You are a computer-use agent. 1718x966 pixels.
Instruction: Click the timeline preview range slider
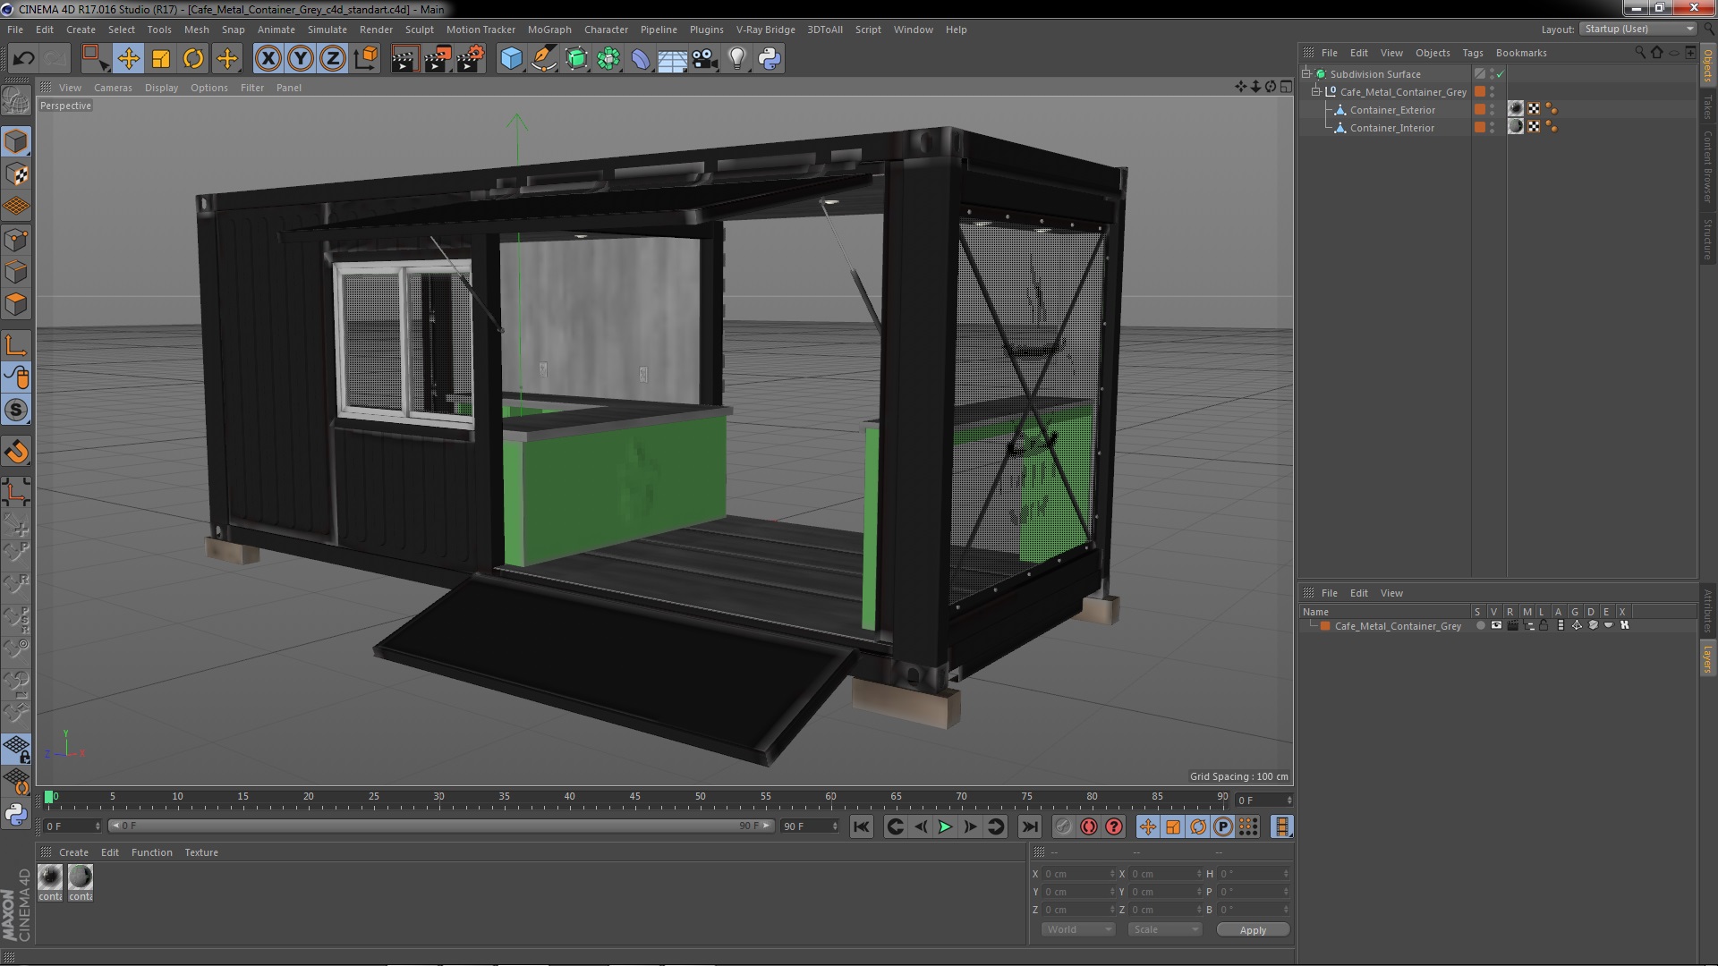pyautogui.click(x=440, y=826)
